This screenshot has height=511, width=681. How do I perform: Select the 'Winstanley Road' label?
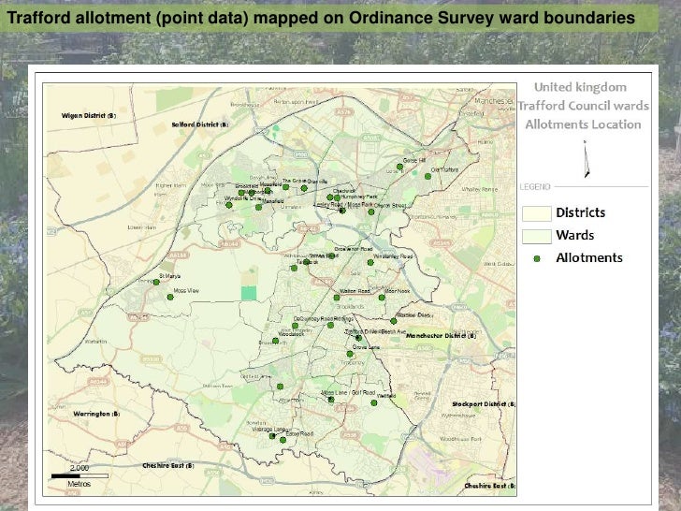pos(393,256)
